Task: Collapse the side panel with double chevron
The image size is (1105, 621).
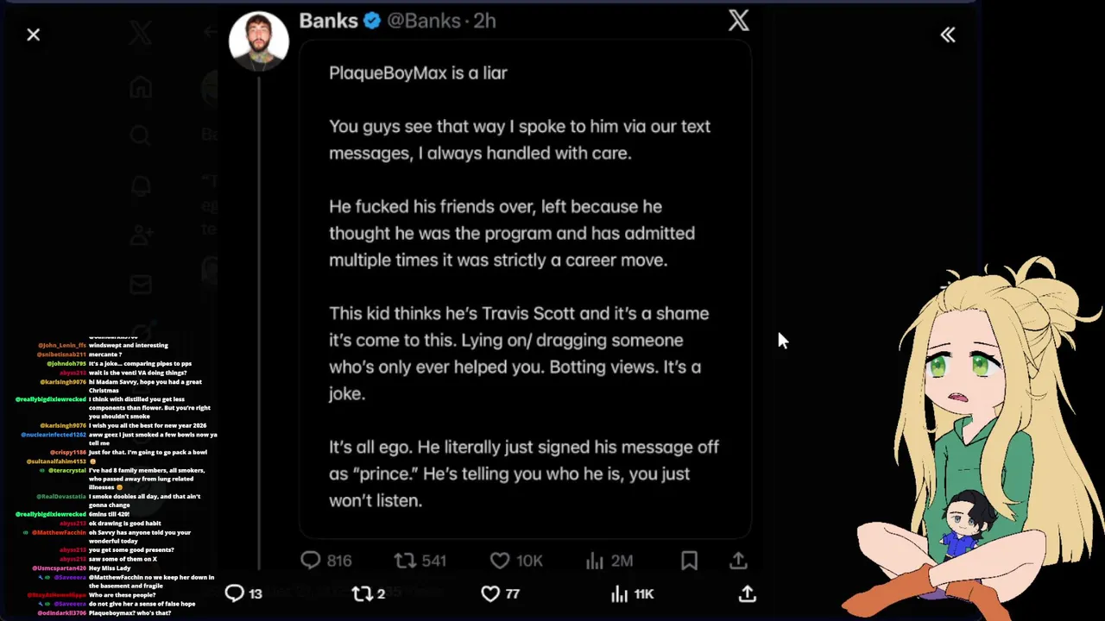Action: [948, 34]
